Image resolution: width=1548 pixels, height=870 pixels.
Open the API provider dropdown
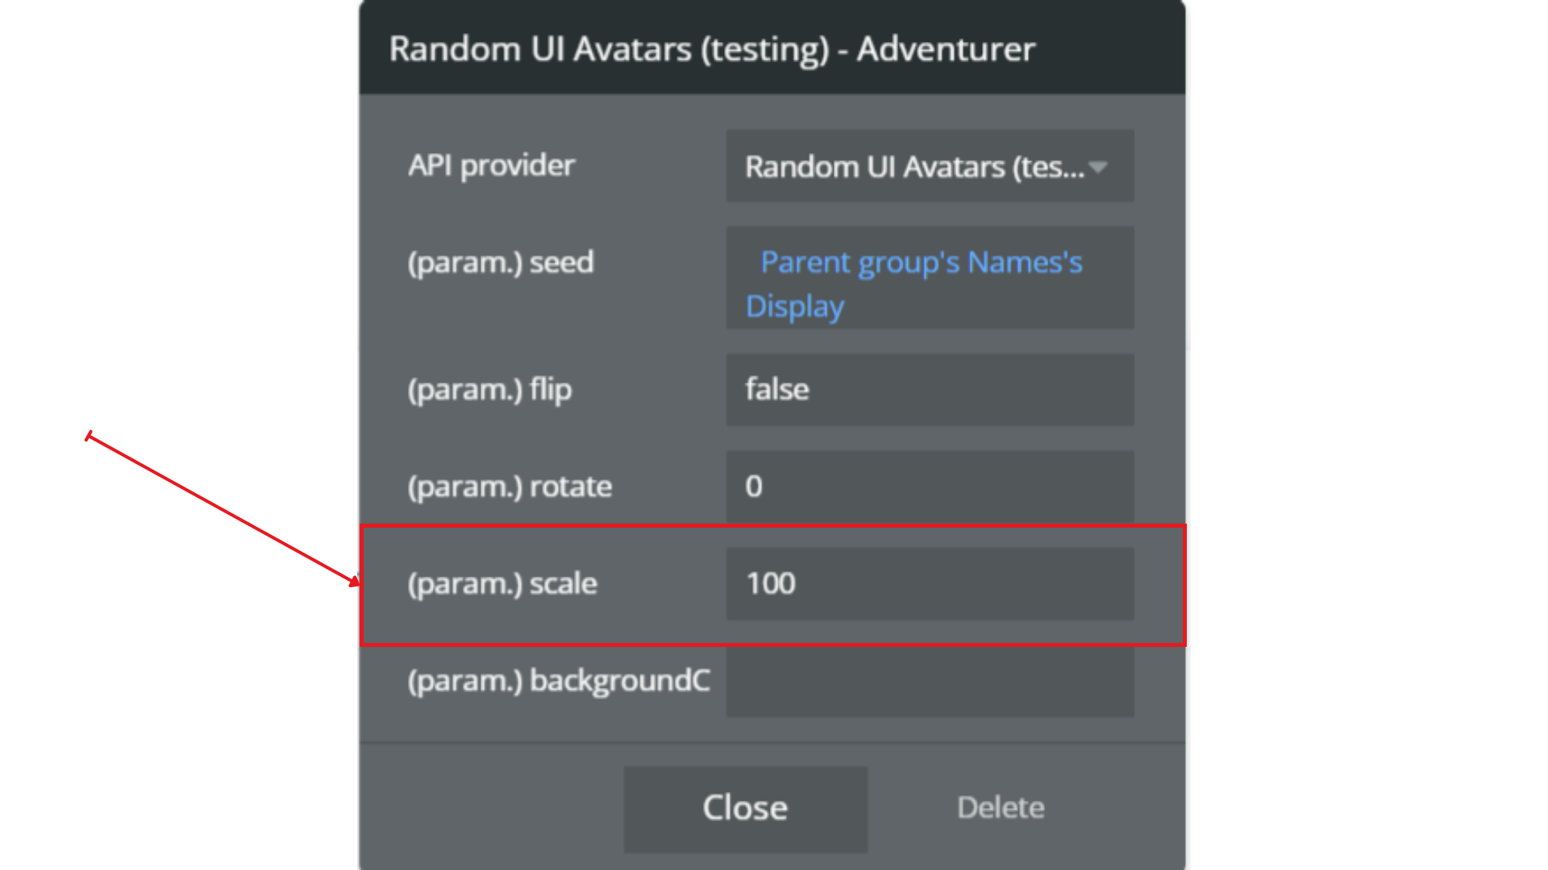914,167
